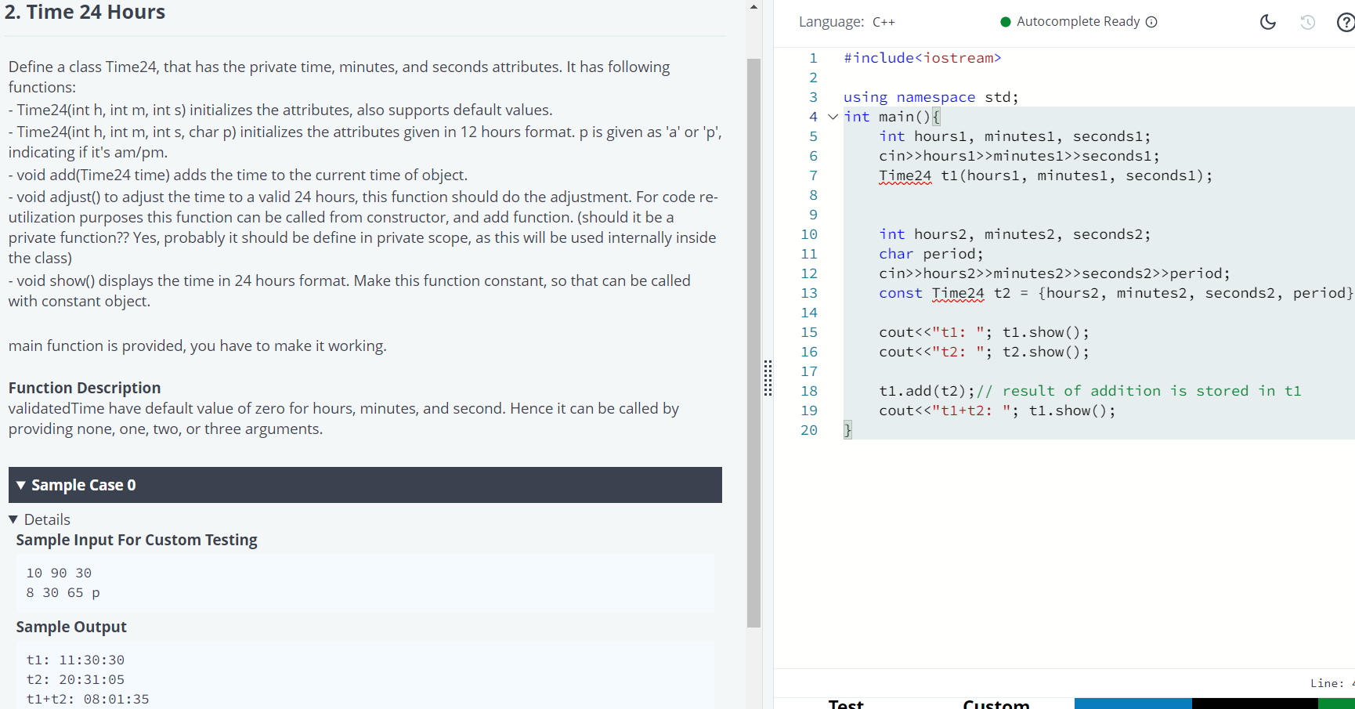Click the '2. Time 24 Hours' heading
Screen dimensions: 1355x709
coord(85,12)
